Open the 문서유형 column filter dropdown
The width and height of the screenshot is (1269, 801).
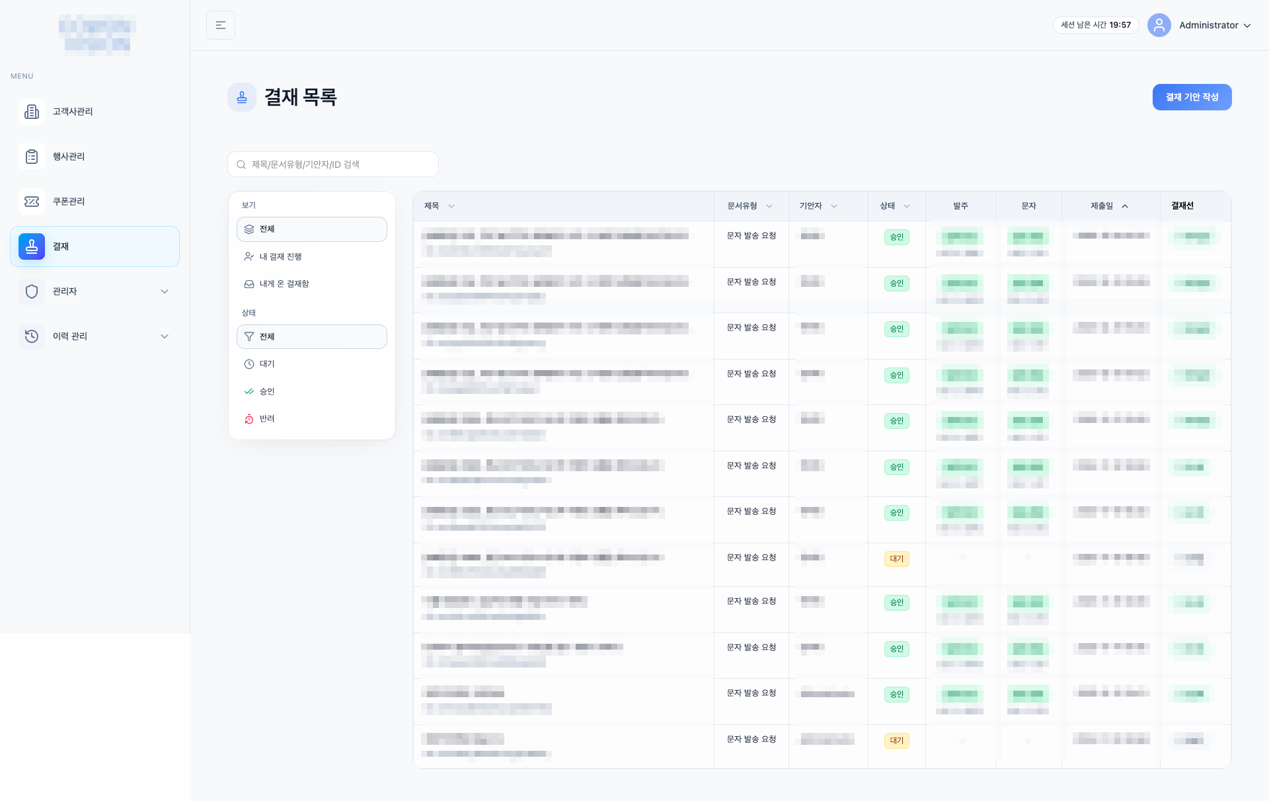click(769, 206)
